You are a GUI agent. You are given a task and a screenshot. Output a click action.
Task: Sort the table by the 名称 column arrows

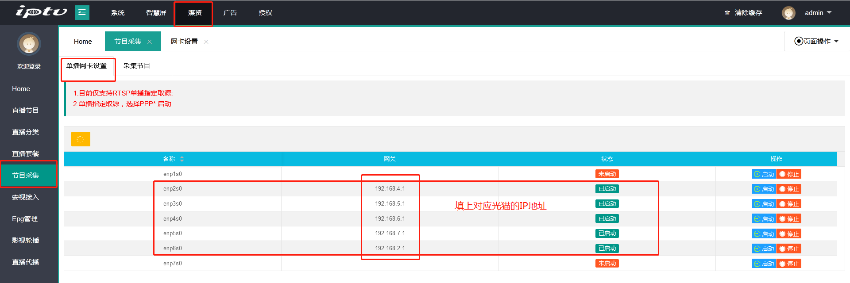tap(182, 159)
